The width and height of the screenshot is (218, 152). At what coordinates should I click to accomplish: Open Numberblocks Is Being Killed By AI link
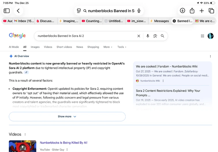point(64,143)
